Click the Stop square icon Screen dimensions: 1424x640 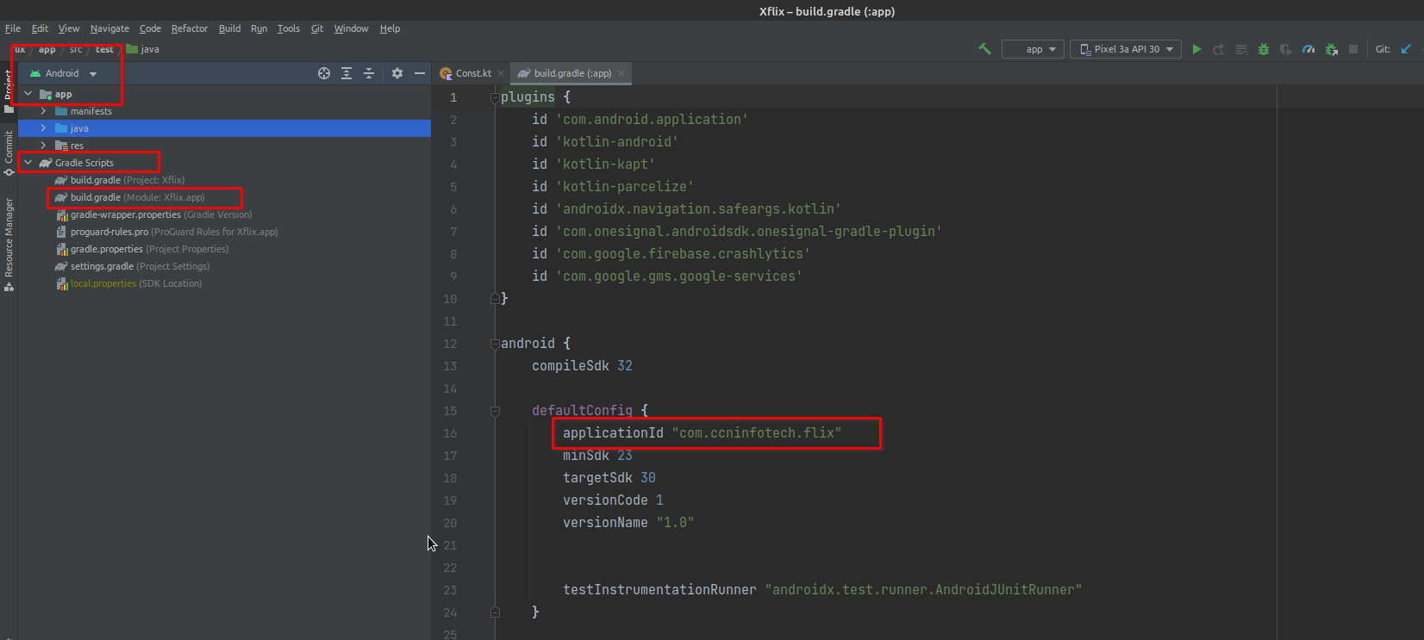click(1353, 49)
